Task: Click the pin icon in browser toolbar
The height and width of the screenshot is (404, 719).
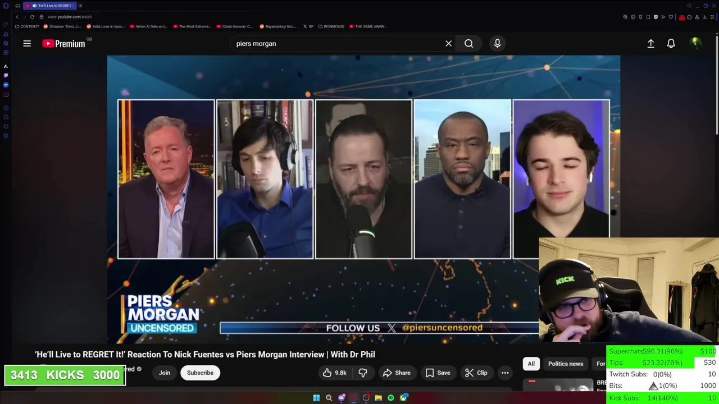Action: (640, 17)
